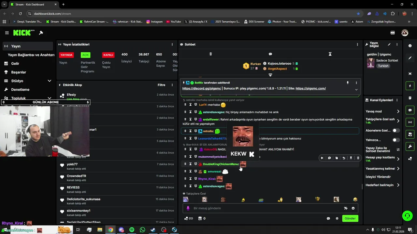Open moderator tools hammer icon in header
Screen dimensions: 417x234
click(41, 33)
